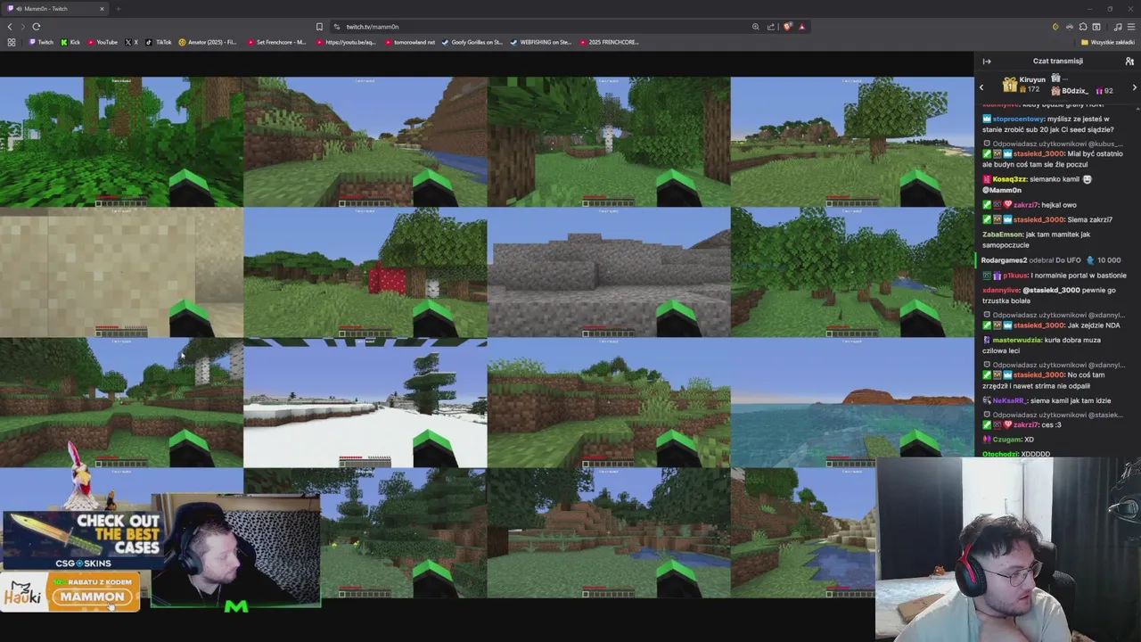Open the Twitch bookmark
The width and height of the screenshot is (1141, 642).
coord(41,42)
